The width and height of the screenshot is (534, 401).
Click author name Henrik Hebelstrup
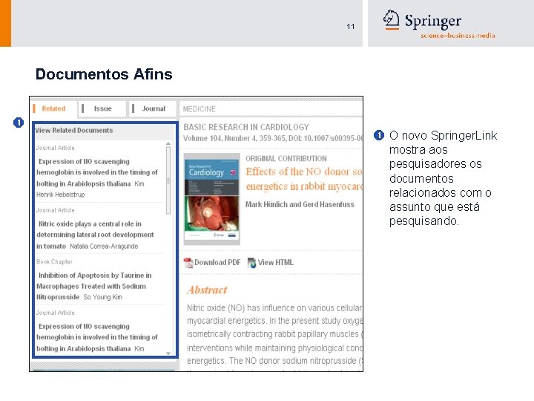coord(61,195)
